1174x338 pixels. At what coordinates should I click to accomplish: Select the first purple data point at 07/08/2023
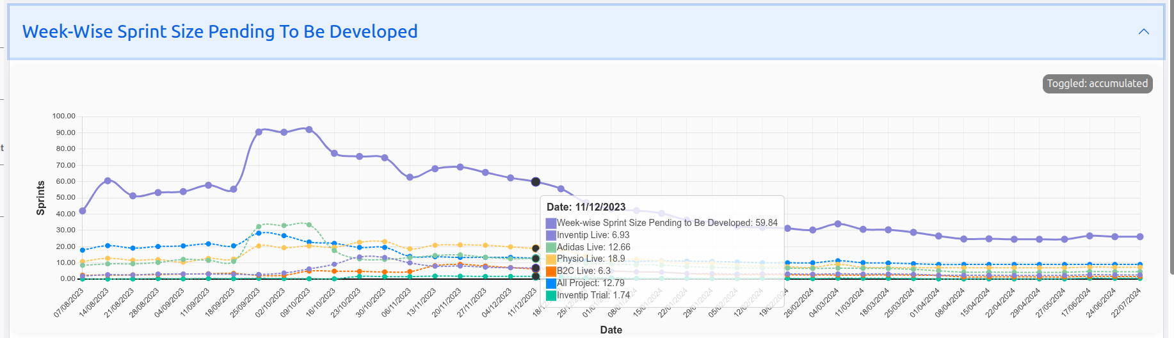83,211
